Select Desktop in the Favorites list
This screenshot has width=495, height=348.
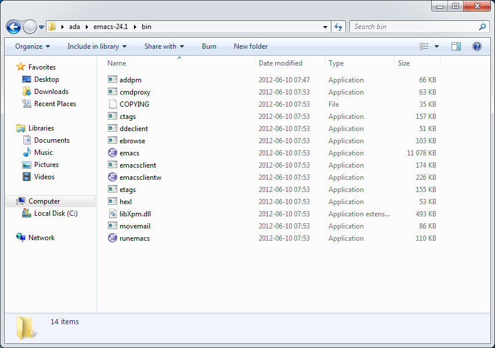tap(46, 79)
